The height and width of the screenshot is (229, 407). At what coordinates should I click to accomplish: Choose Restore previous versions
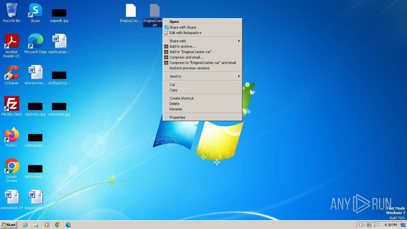(x=203, y=68)
